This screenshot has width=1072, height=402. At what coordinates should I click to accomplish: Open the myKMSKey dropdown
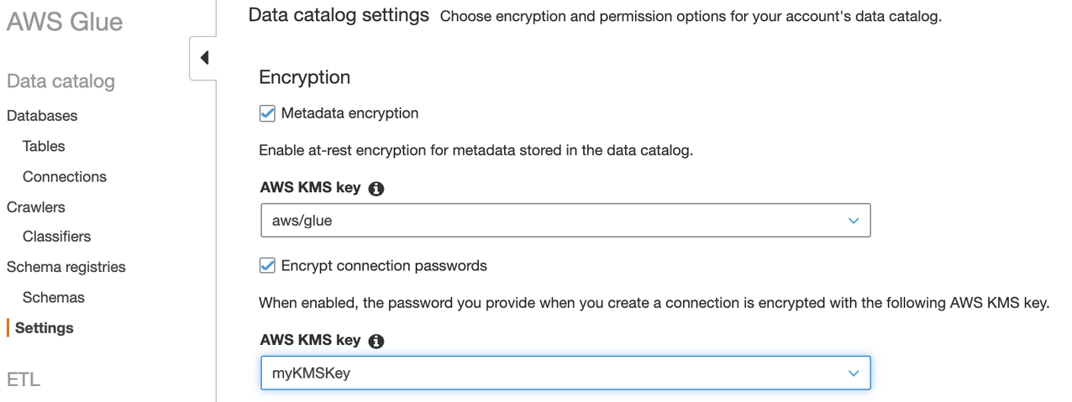[565, 373]
